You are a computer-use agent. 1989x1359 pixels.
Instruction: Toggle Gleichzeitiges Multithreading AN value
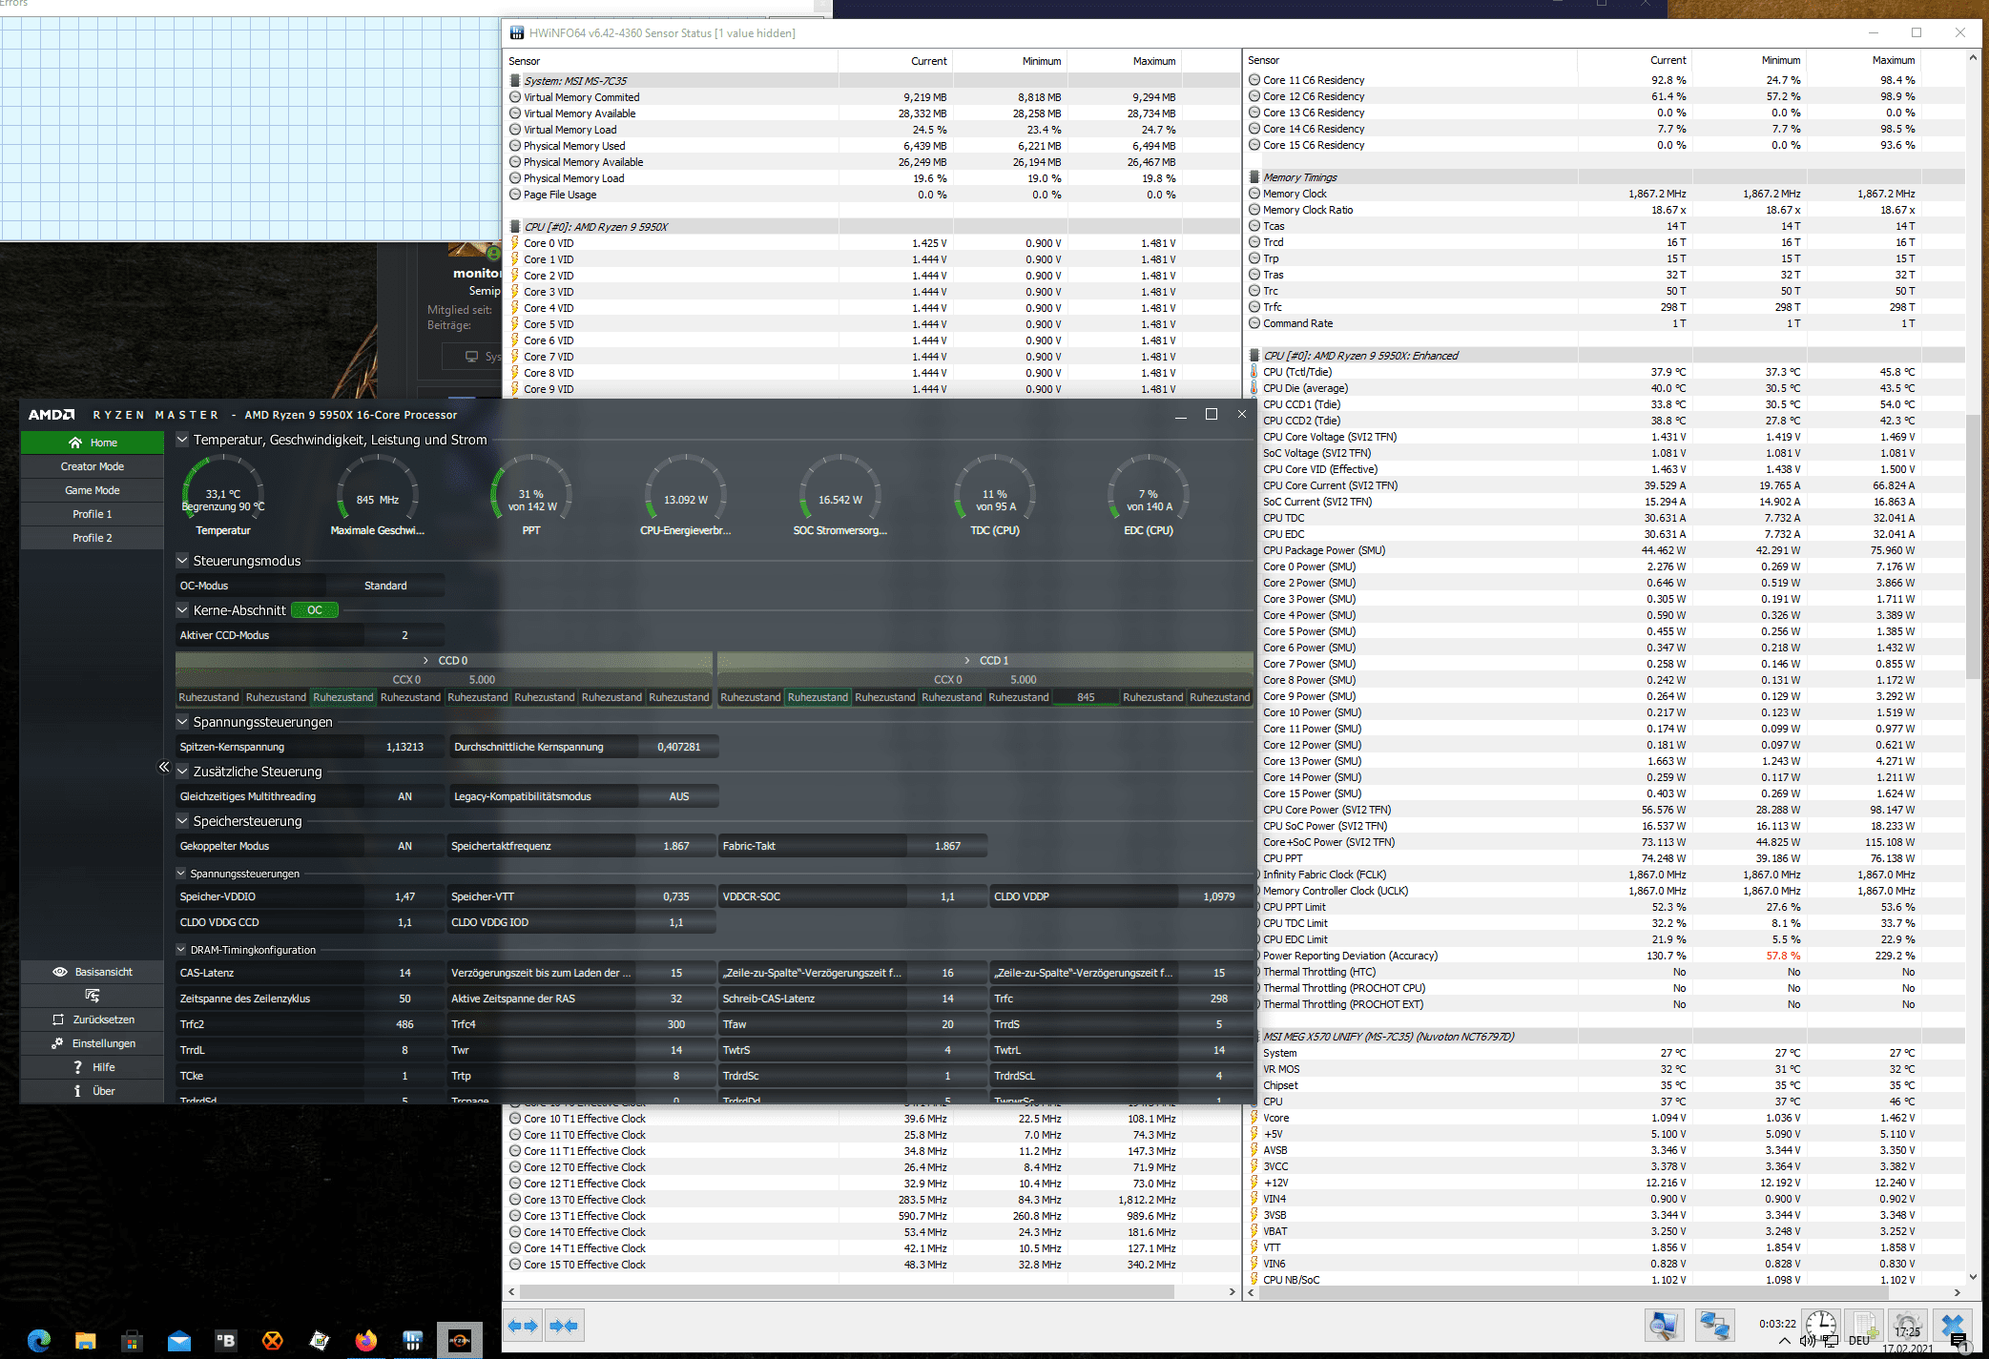click(x=404, y=796)
